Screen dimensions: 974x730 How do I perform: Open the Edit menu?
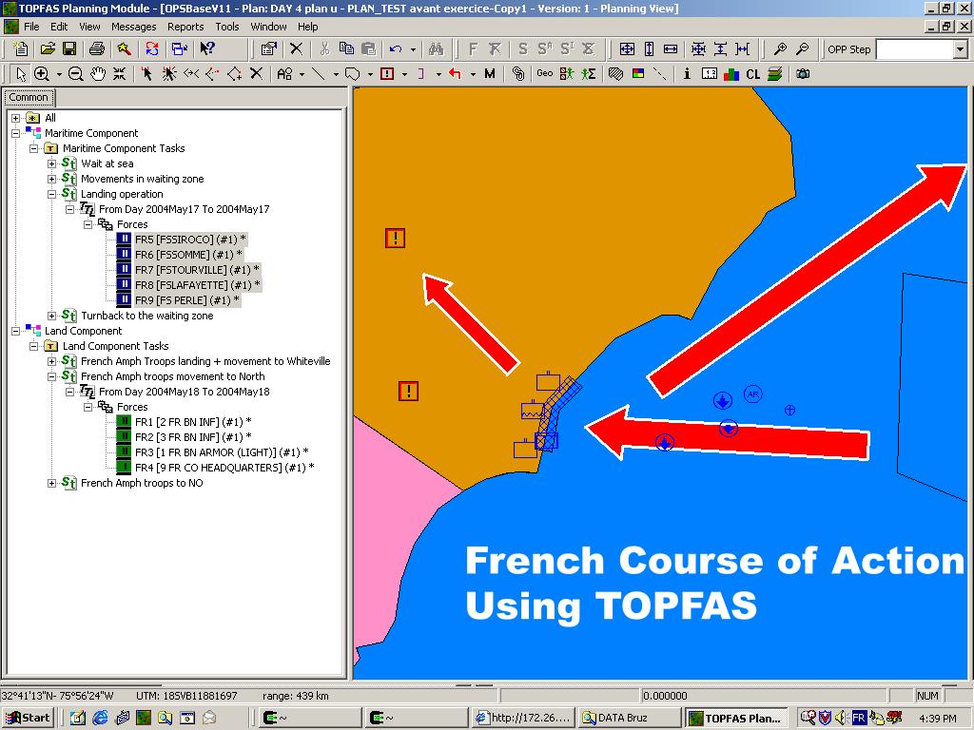tap(59, 27)
